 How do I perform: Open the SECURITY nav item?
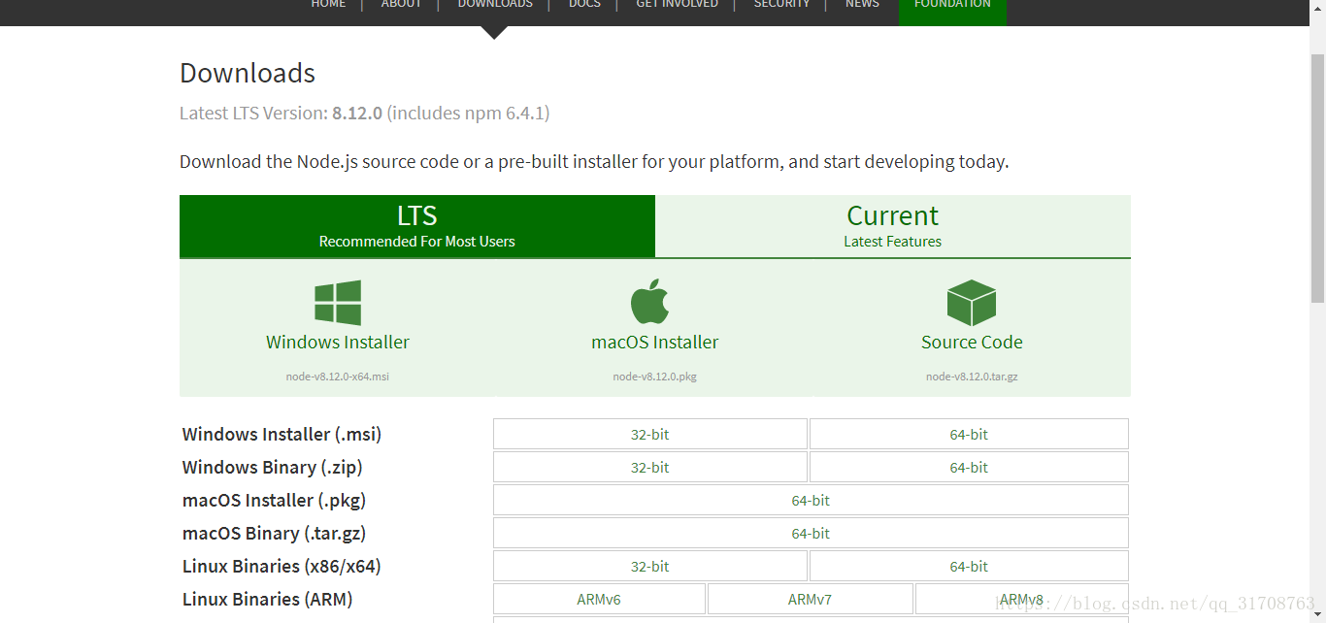(x=781, y=4)
